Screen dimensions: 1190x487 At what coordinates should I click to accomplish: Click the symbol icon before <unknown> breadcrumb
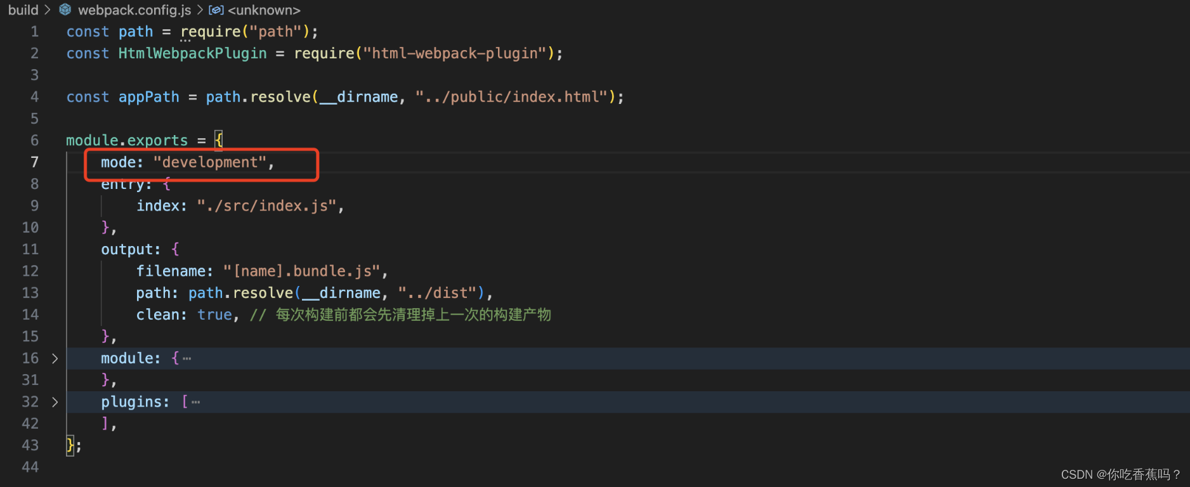[x=216, y=10]
